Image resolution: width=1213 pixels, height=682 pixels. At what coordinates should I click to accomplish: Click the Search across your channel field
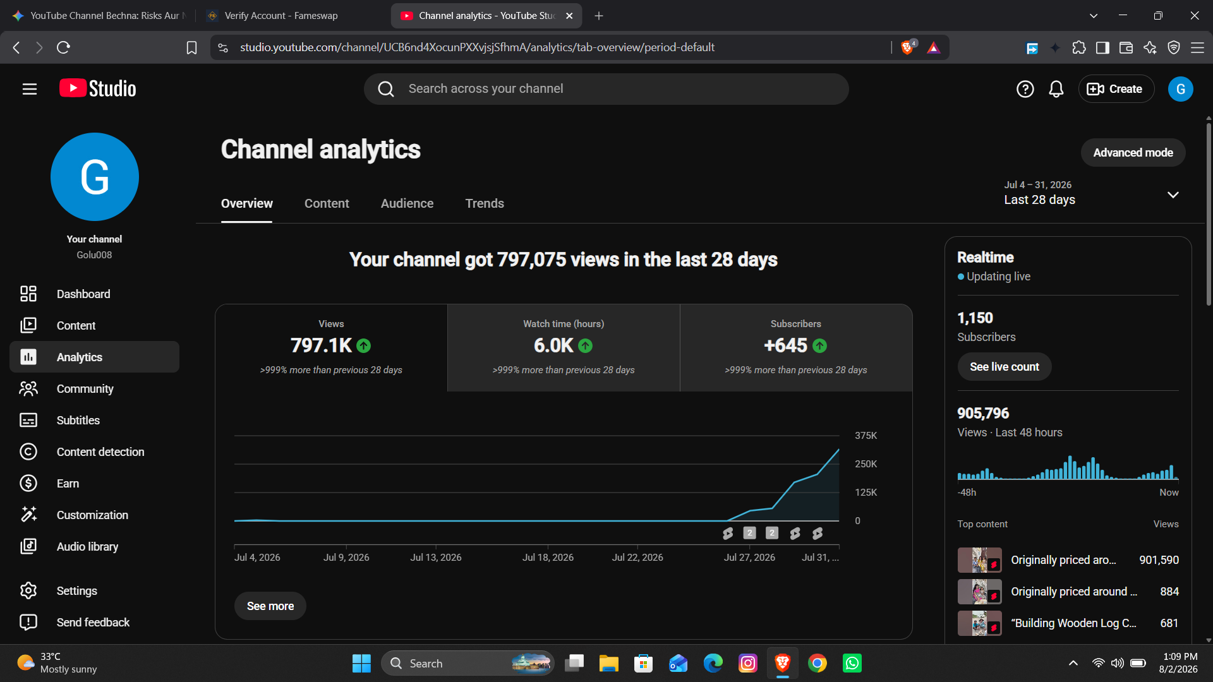tap(606, 89)
